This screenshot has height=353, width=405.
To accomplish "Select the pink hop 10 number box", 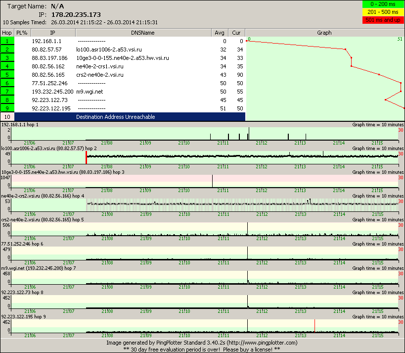I will (x=7, y=117).
